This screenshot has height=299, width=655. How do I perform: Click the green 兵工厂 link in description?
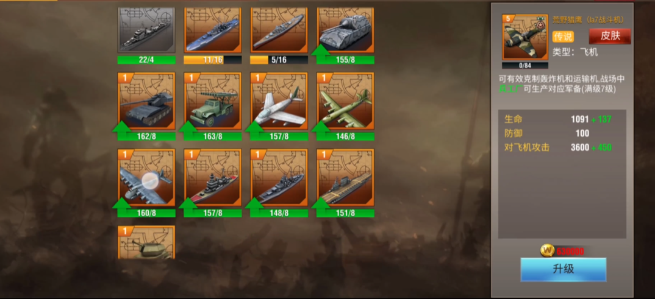click(x=509, y=89)
